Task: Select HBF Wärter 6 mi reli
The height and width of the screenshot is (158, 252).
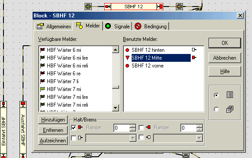Action: (67, 66)
